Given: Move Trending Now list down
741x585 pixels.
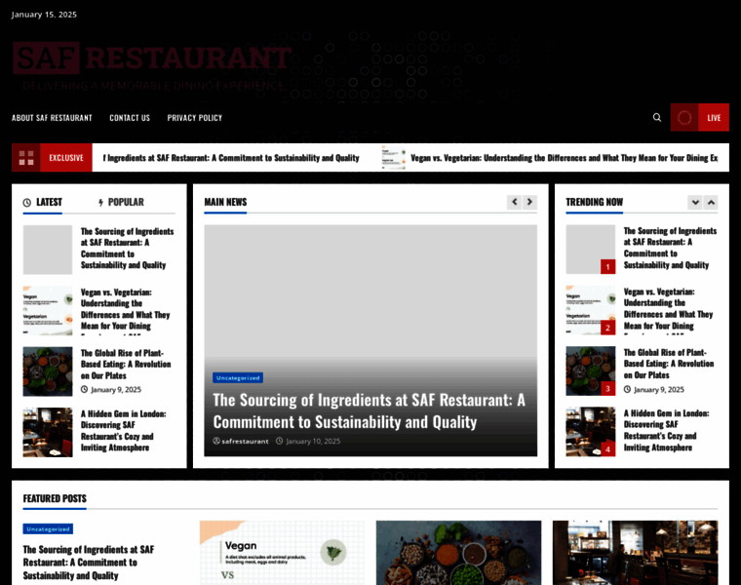Looking at the screenshot, I should click(x=695, y=203).
